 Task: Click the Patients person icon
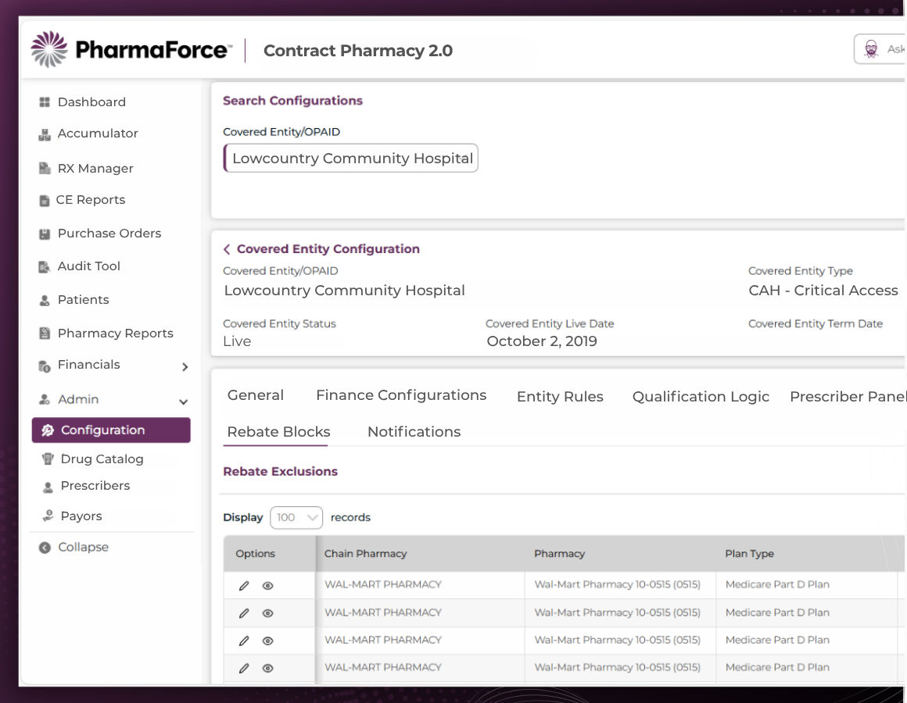(x=45, y=301)
